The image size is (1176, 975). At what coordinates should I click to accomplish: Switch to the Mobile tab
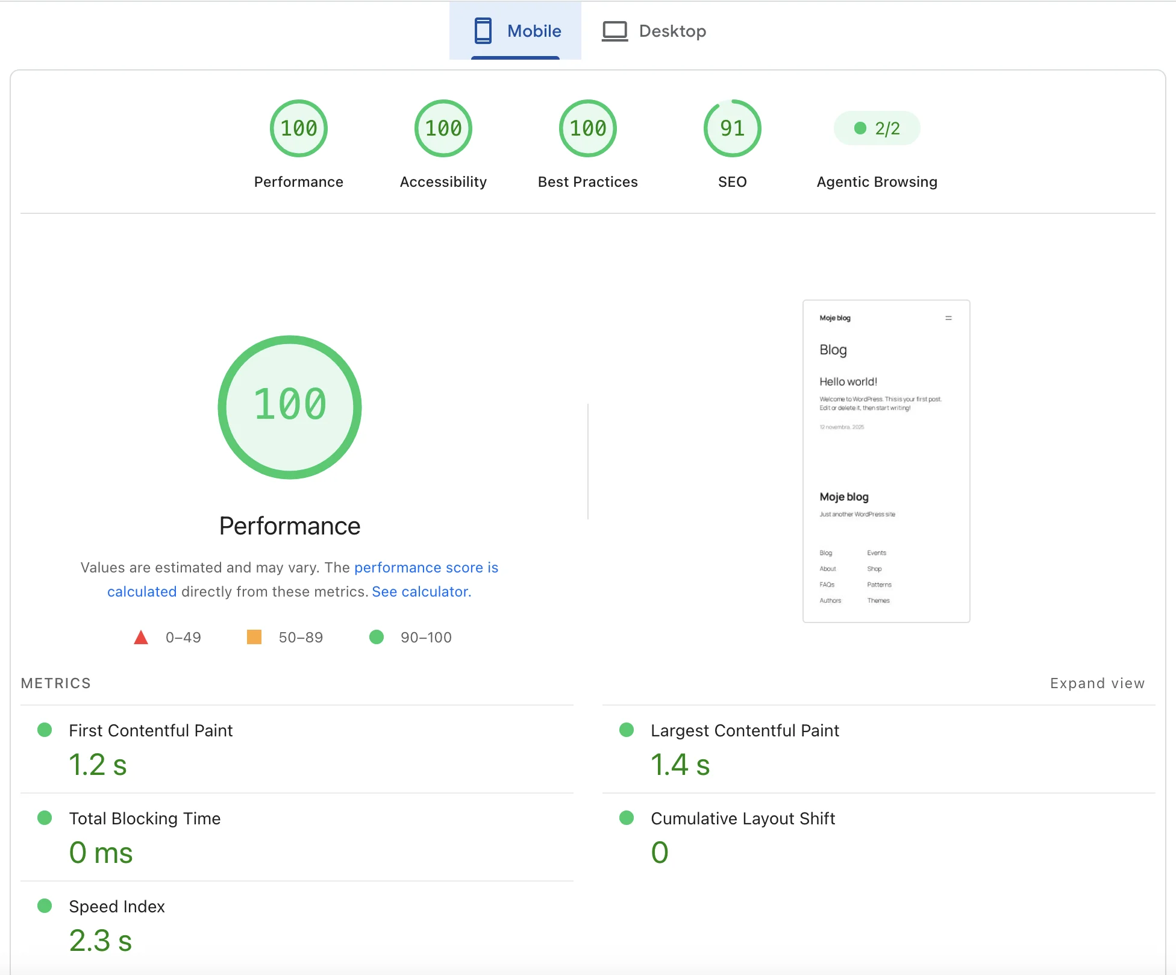tap(516, 31)
